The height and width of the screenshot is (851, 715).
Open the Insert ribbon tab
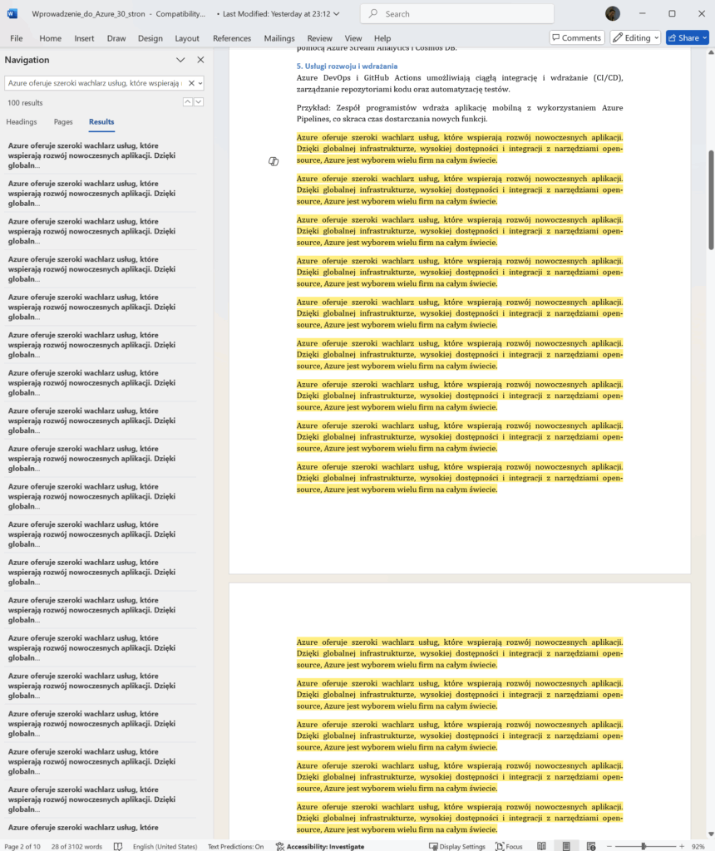[84, 38]
